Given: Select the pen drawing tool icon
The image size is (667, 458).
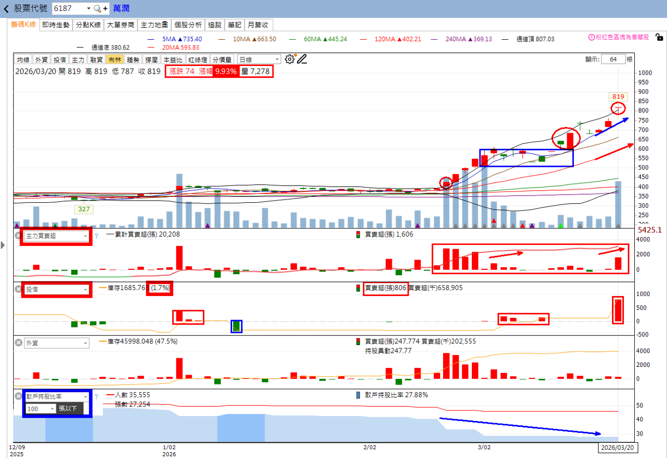Looking at the screenshot, I should click(302, 59).
